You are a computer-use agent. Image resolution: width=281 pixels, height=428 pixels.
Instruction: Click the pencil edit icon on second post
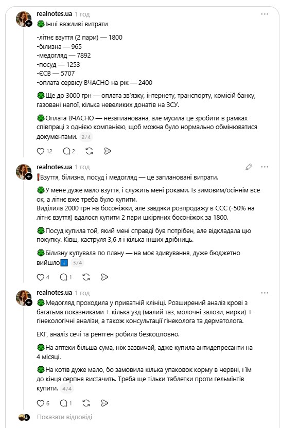click(x=249, y=167)
